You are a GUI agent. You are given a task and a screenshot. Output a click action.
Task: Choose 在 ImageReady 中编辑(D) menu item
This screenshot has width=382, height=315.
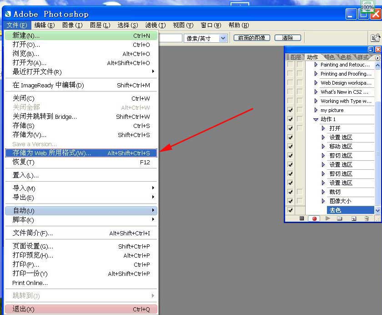(x=81, y=85)
